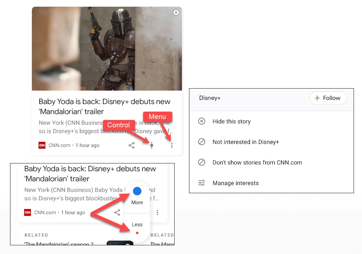Open the three-dot menu on top card

pos(172,145)
